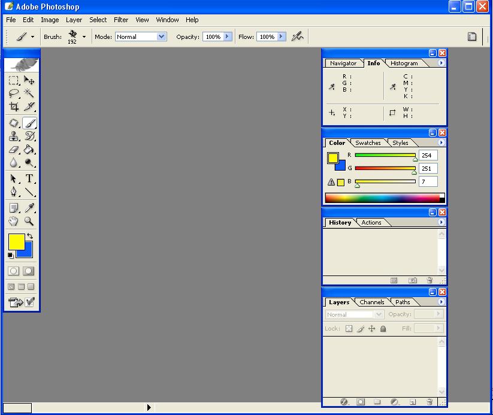Screen dimensions: 493x415
Task: Select the Eyedropper tool
Action: 29,208
